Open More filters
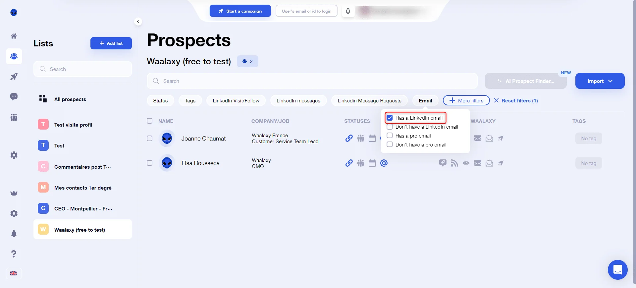This screenshot has width=636, height=288. click(x=466, y=100)
